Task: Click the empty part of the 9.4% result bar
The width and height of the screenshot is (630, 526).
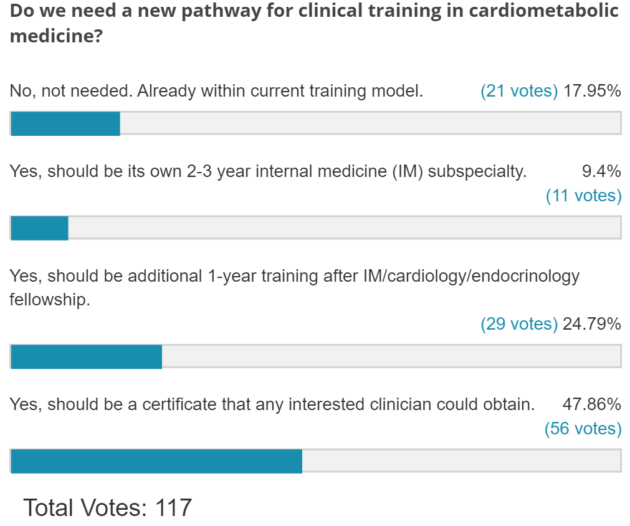Action: [344, 228]
